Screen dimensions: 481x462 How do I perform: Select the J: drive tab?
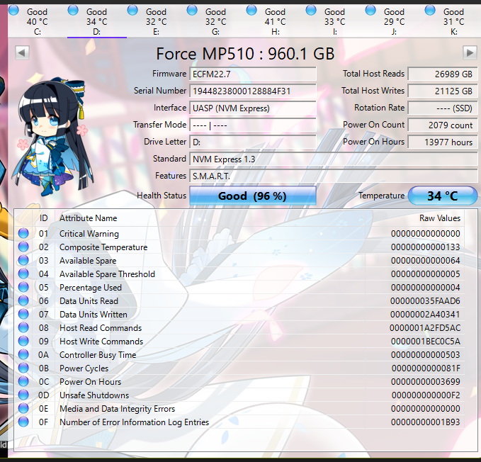click(395, 21)
